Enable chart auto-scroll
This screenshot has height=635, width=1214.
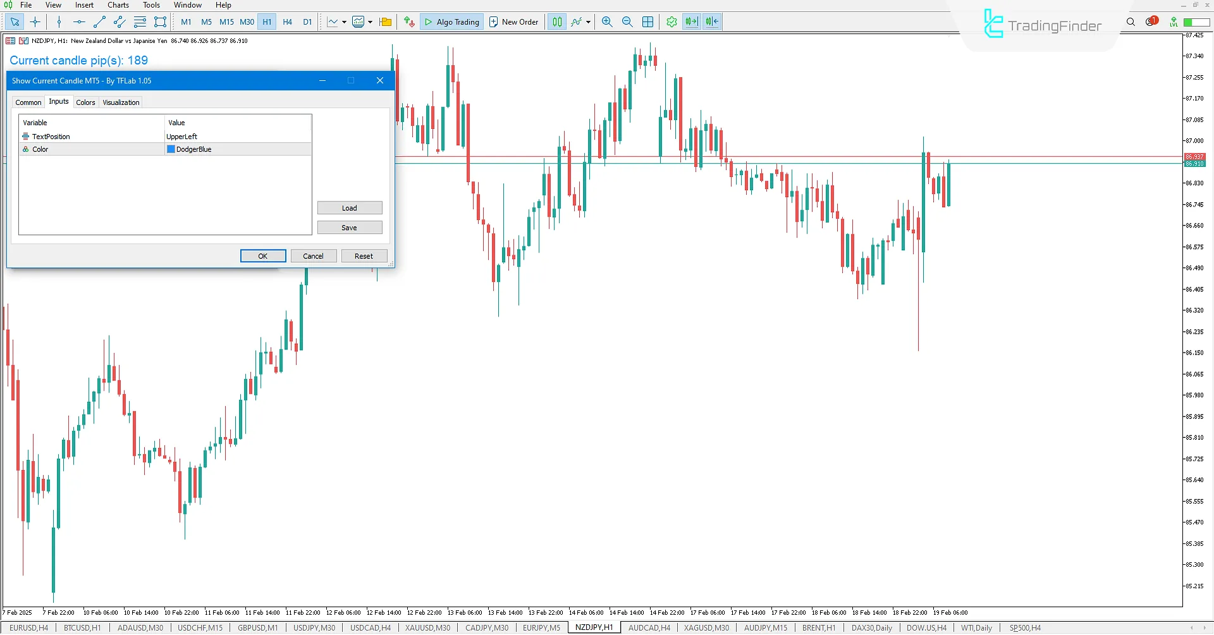(692, 21)
